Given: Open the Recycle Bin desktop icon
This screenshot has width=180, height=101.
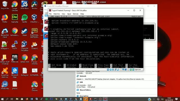Looking at the screenshot, I should [5, 5].
